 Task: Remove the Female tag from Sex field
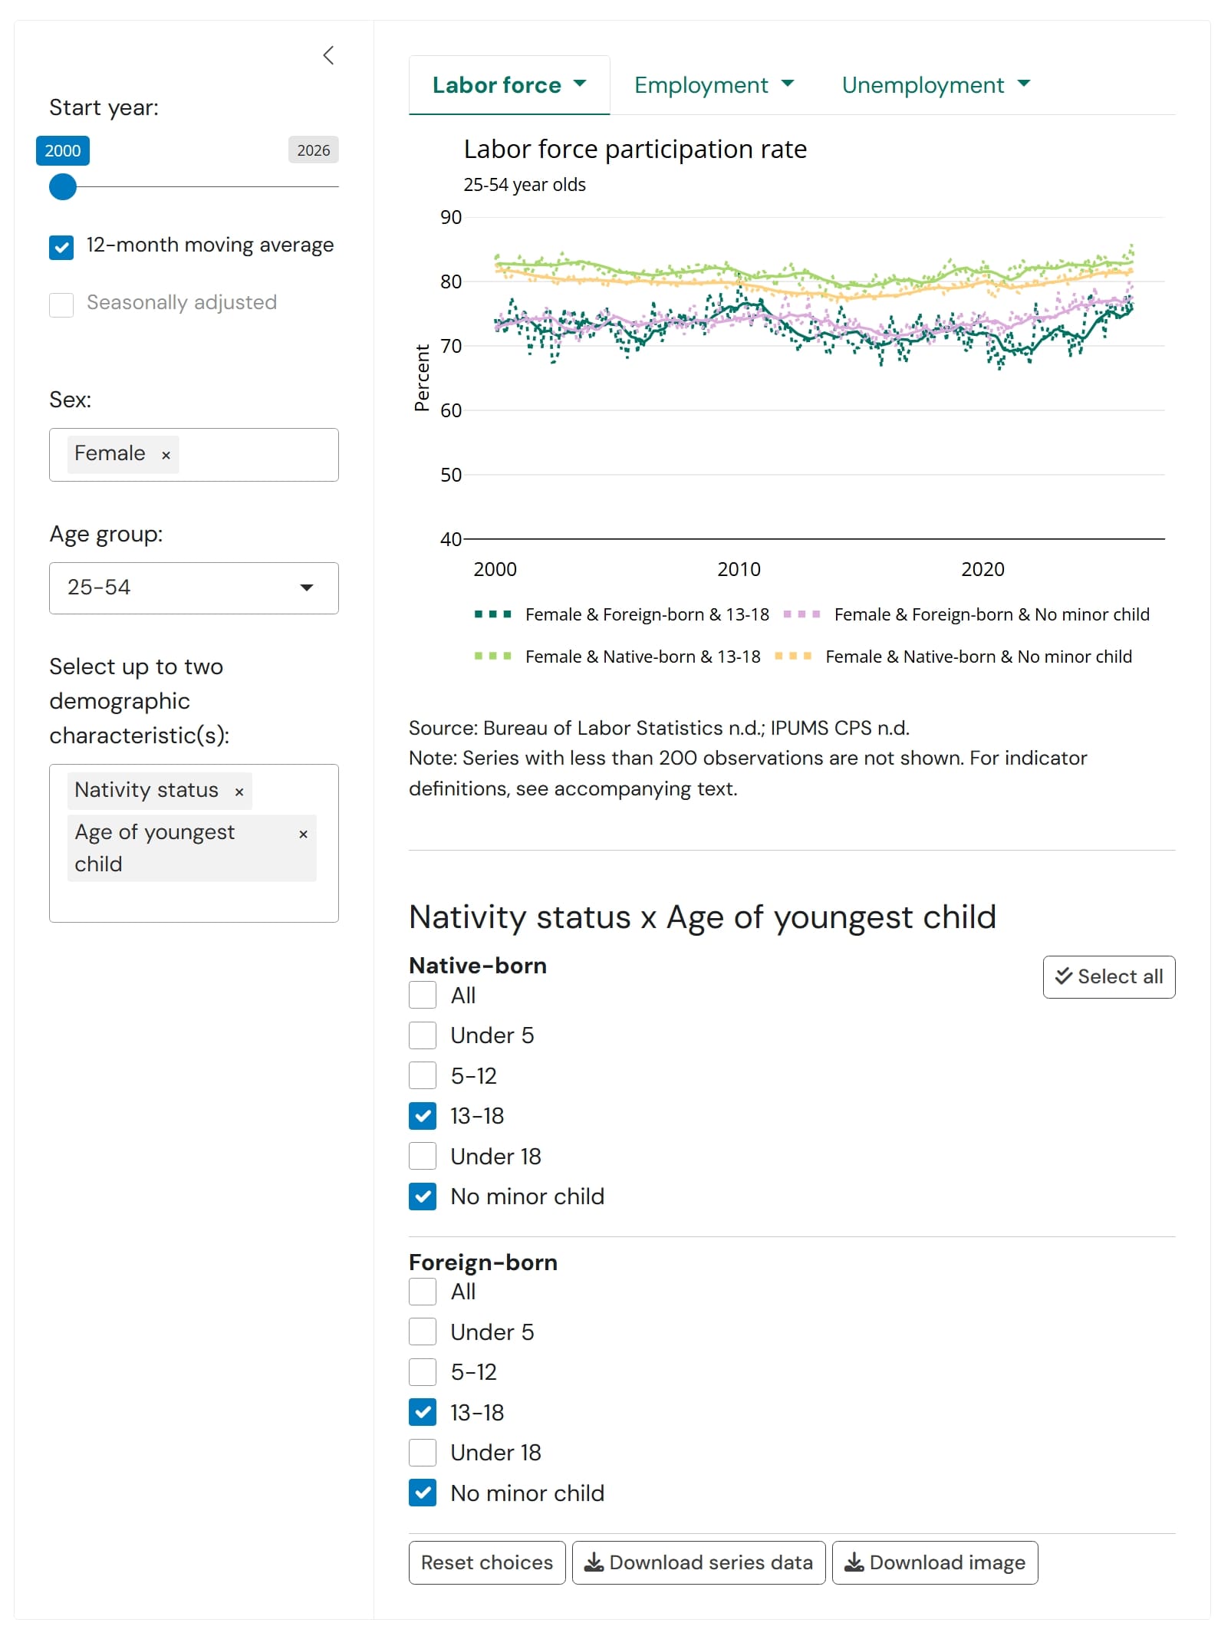click(166, 455)
